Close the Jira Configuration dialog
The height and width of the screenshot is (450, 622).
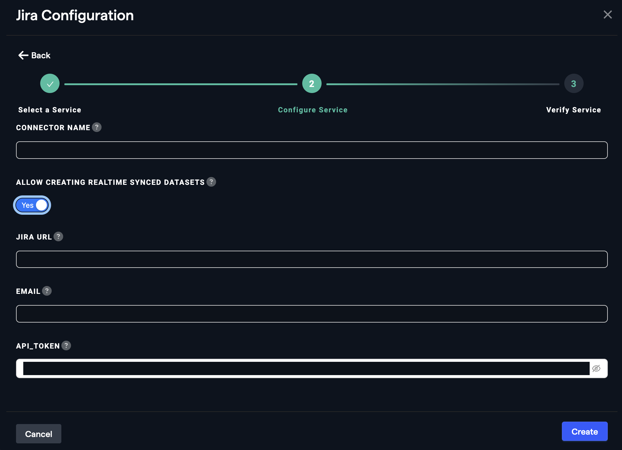607,14
